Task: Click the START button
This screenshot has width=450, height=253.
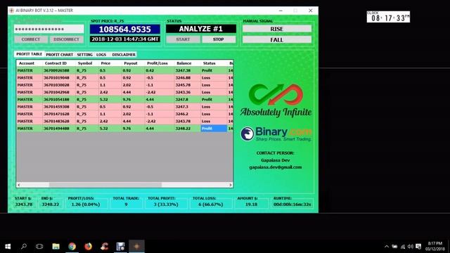Action: point(183,39)
